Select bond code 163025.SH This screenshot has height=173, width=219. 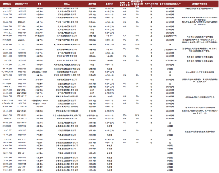click(x=7, y=107)
